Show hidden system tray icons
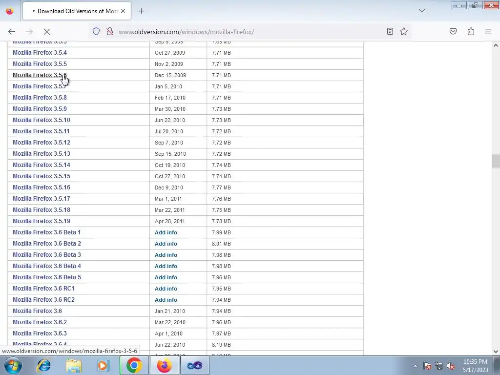Viewport: 500px width, 375px height. [415, 366]
